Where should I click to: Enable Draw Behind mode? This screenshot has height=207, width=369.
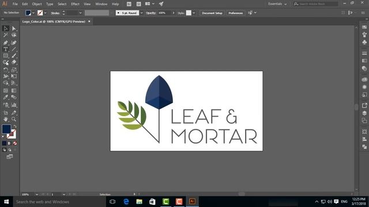tap(10, 149)
